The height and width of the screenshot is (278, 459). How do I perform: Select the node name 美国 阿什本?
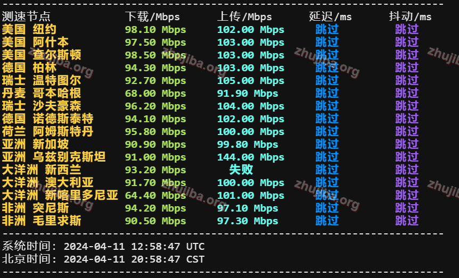[x=35, y=43]
